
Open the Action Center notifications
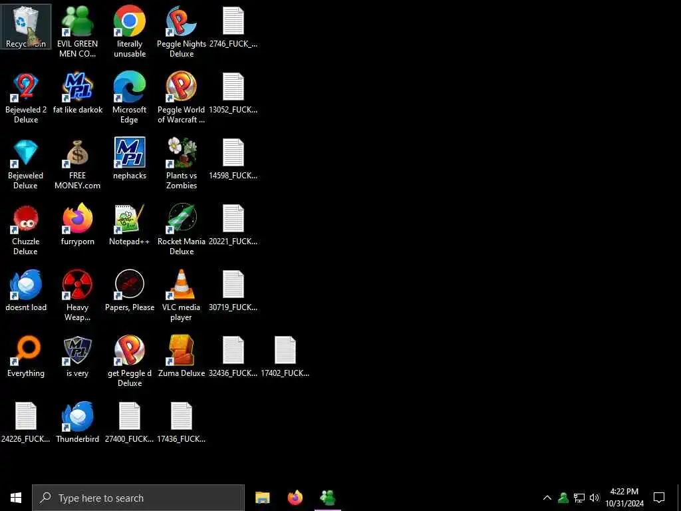[x=659, y=498]
